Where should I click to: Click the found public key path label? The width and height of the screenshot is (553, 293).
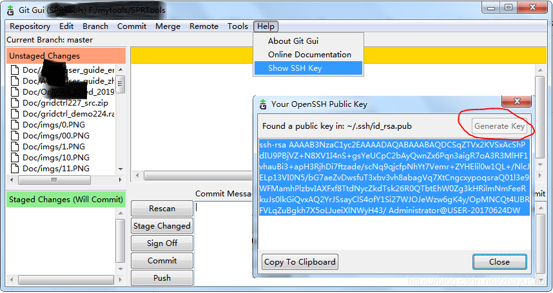pos(337,126)
